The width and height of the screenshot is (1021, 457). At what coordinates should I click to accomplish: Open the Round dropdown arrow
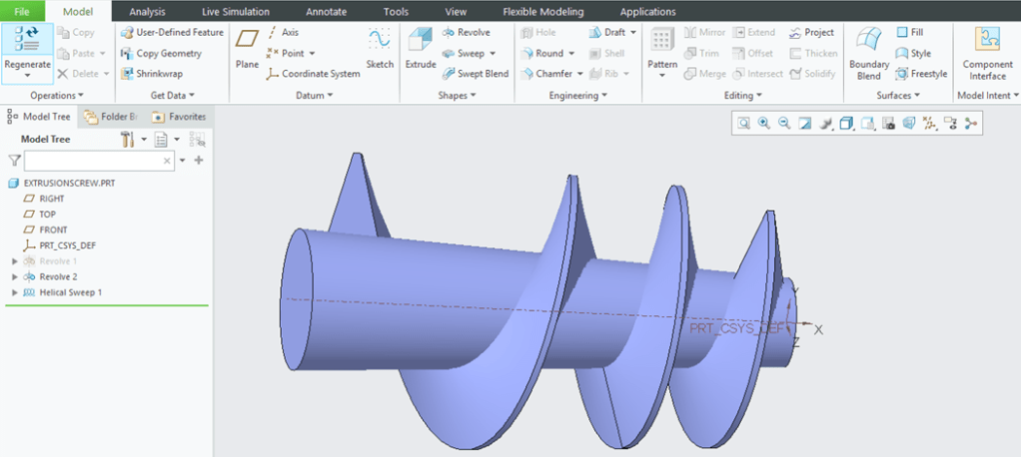coord(570,54)
